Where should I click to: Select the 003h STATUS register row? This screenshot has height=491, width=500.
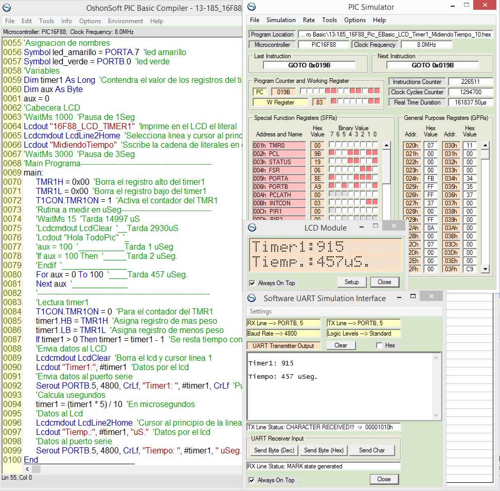tap(279, 162)
